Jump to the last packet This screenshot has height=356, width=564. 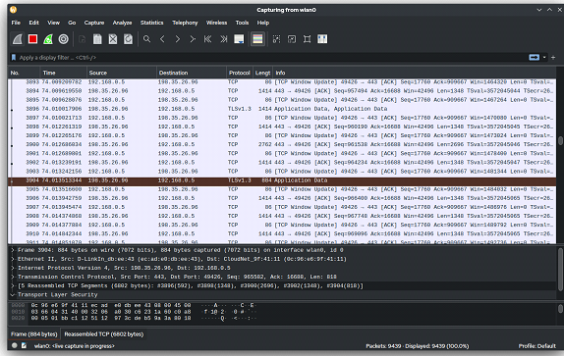(223, 39)
